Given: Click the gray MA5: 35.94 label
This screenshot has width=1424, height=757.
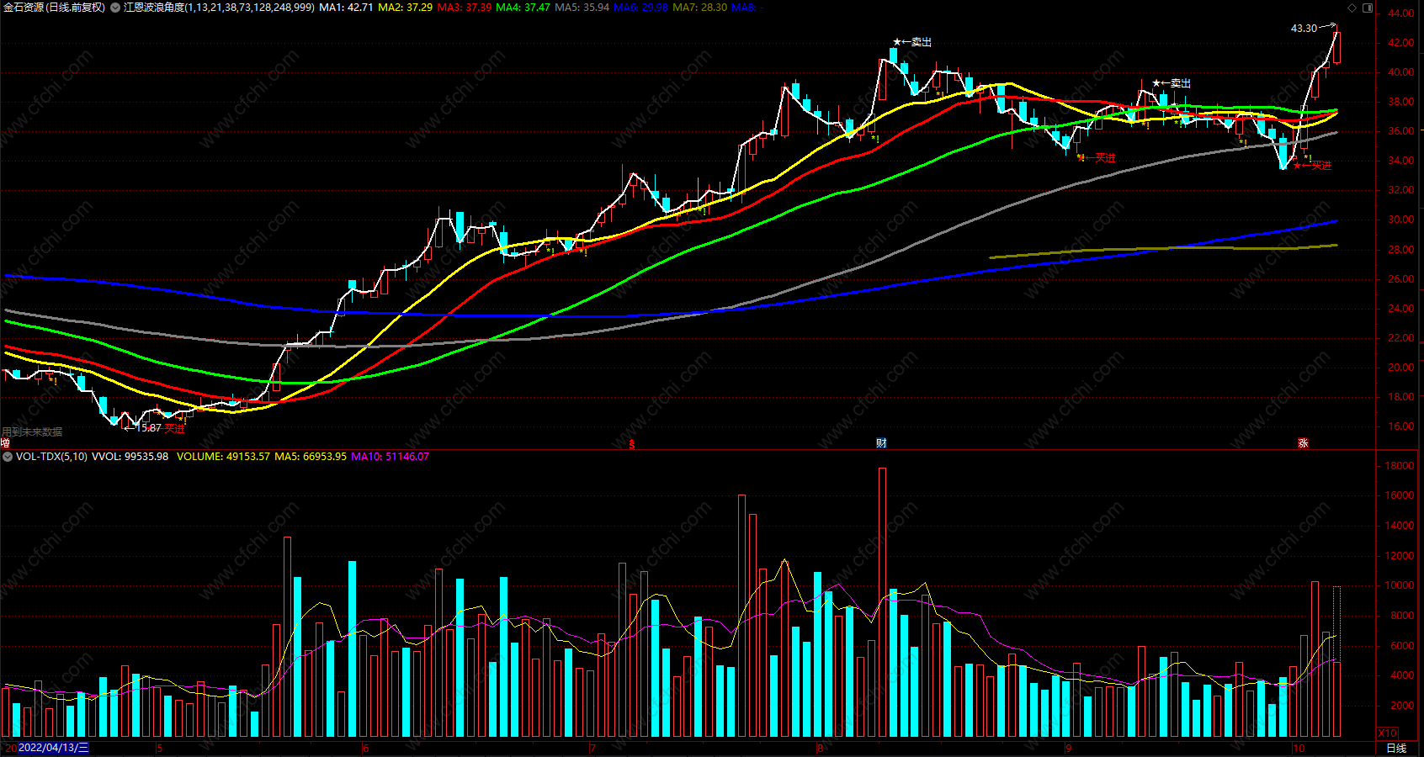Looking at the screenshot, I should coord(582,7).
